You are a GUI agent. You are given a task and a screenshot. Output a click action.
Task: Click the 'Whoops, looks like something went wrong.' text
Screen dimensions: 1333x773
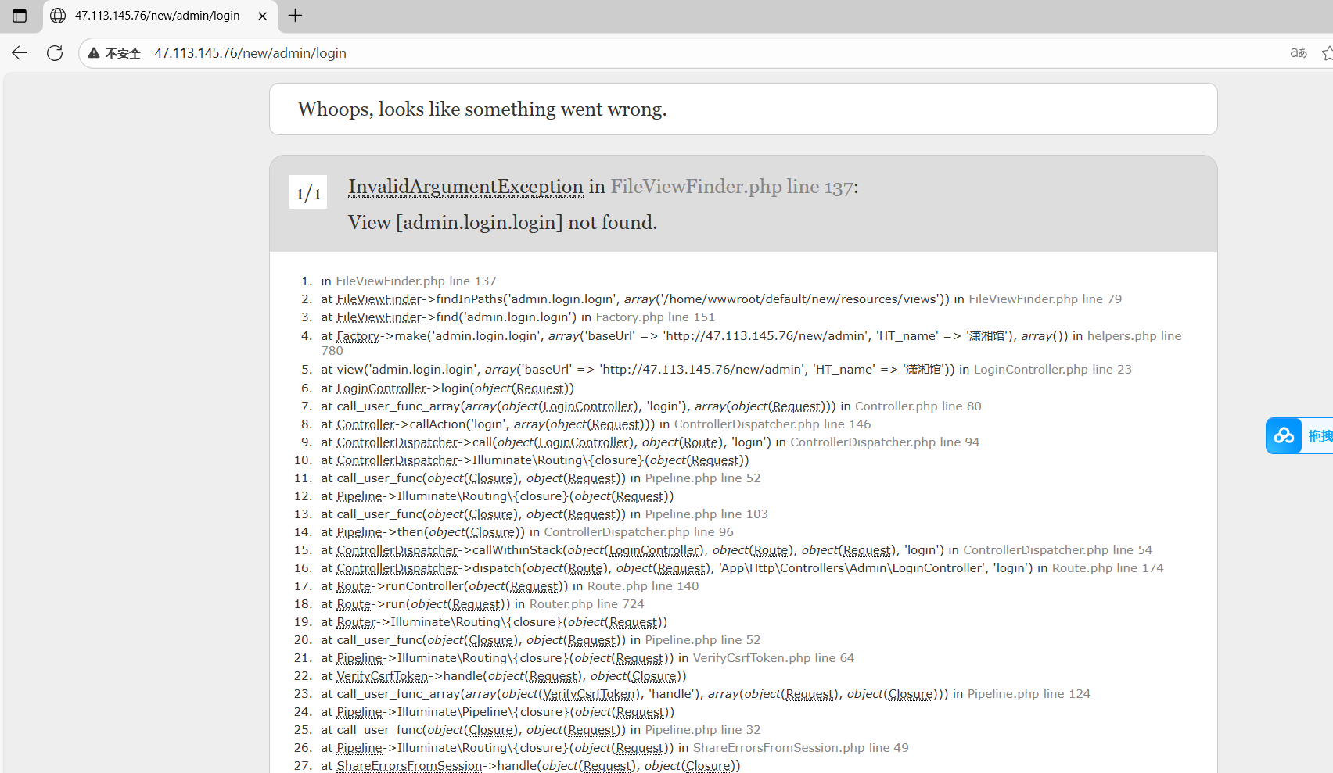tap(482, 109)
